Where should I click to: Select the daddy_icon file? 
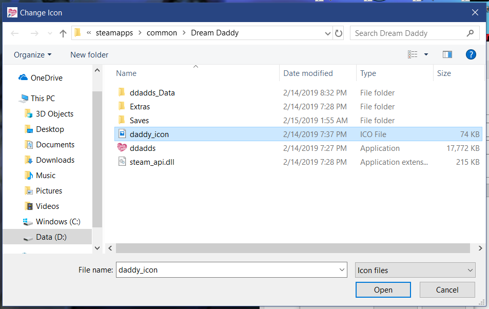pos(298,134)
